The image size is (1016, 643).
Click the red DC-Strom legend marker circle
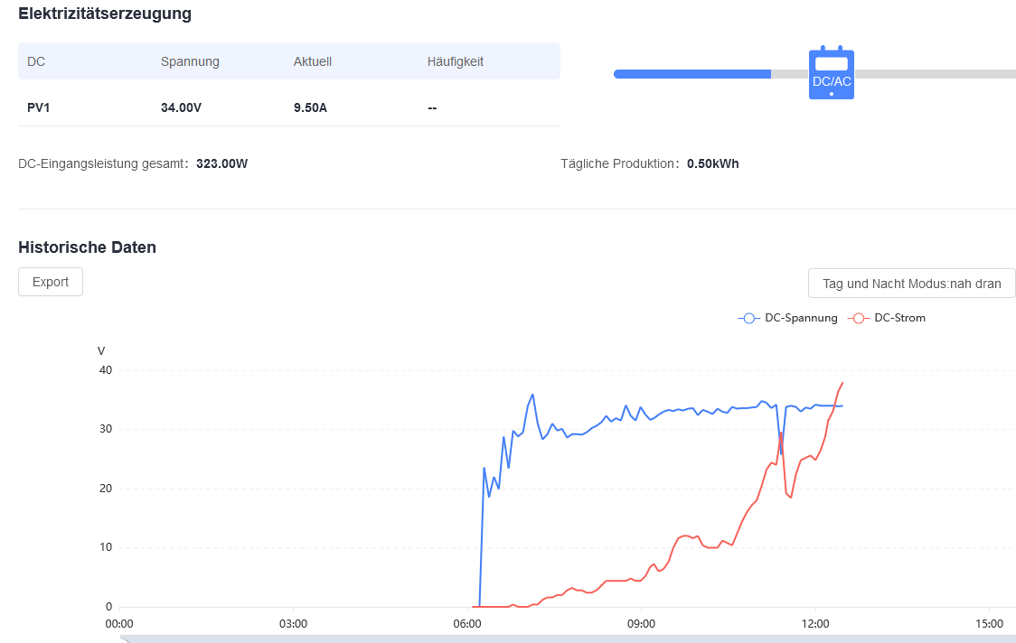(859, 318)
